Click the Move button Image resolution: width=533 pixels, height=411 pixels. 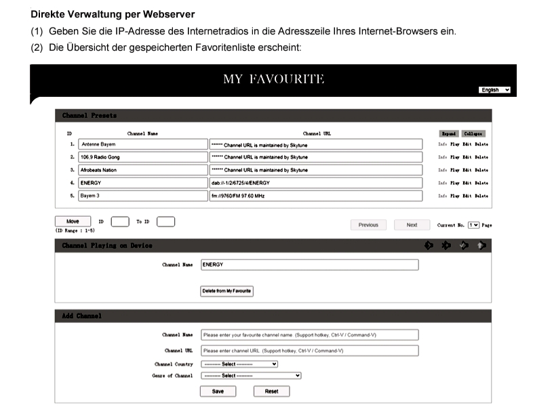[73, 221]
